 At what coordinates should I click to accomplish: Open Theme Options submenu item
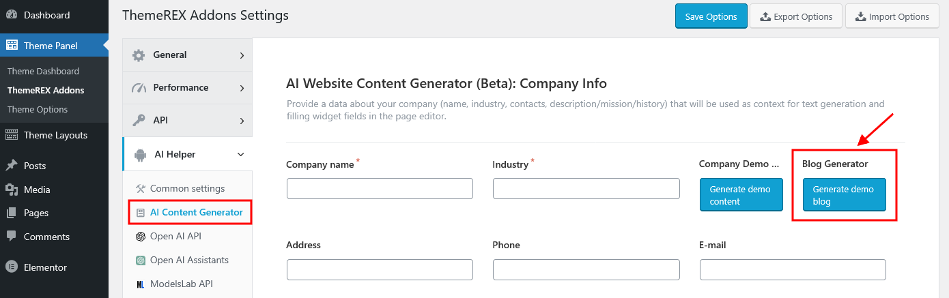point(38,109)
